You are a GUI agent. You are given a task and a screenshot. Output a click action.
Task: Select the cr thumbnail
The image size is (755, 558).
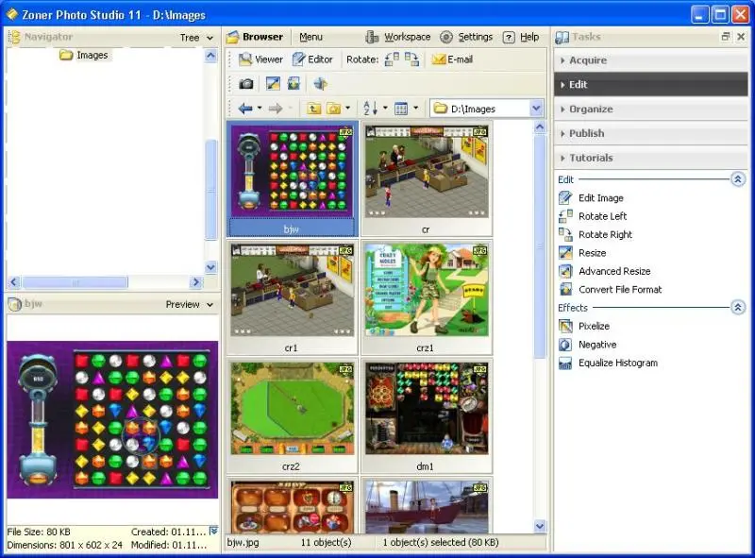(427, 178)
